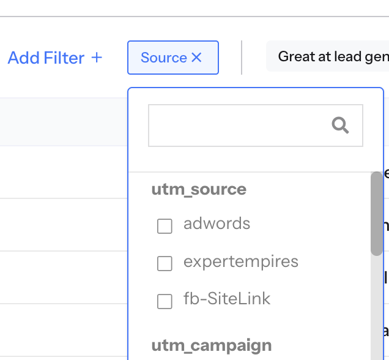Click the utm_source group heading
Viewport: 389px width, 360px height.
click(199, 190)
